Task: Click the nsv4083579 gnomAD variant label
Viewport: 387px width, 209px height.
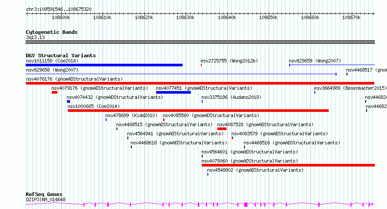Action: coord(280,134)
